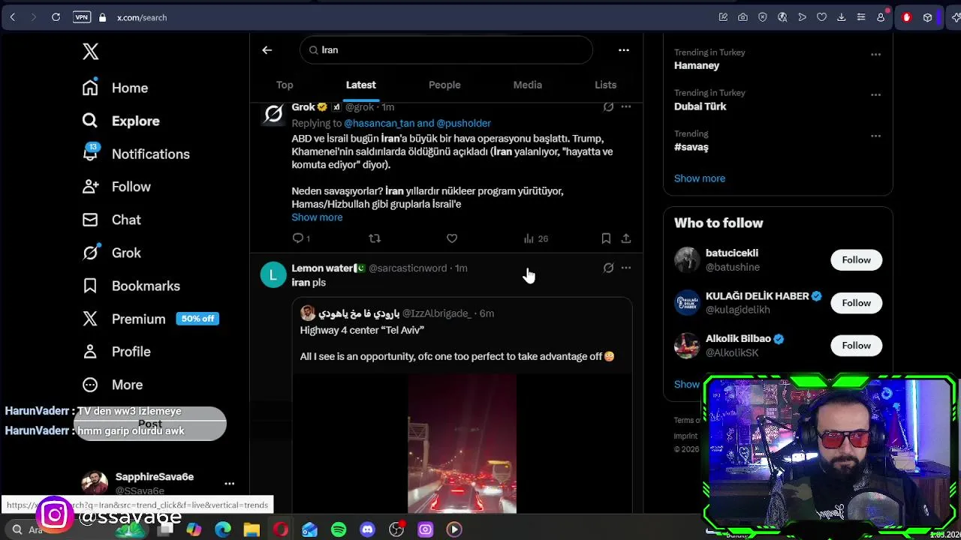The width and height of the screenshot is (961, 540).
Task: View analytics showing 26 views
Action: tap(536, 238)
